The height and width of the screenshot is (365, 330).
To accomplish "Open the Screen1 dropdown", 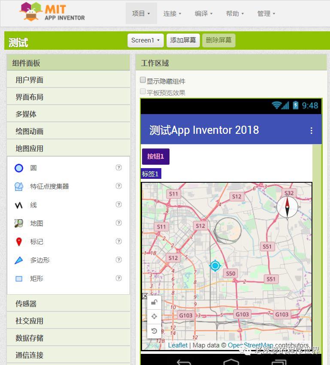I will 145,40.
